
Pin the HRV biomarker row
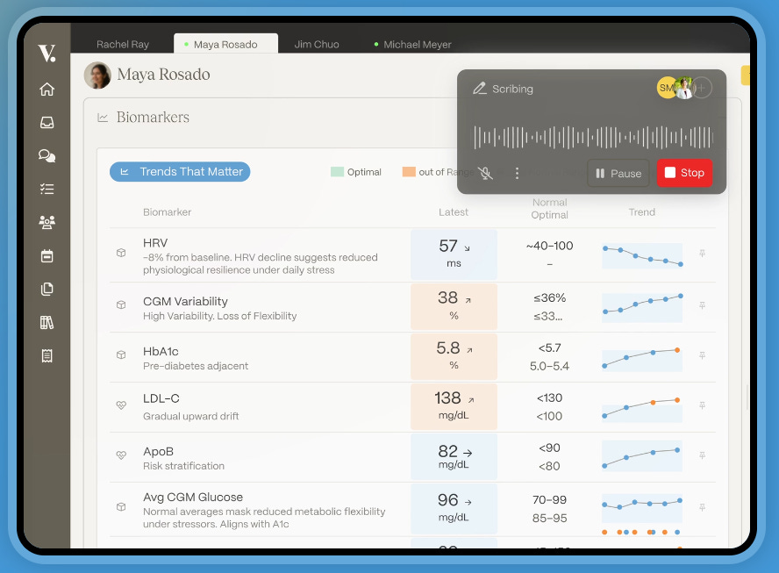pos(702,254)
